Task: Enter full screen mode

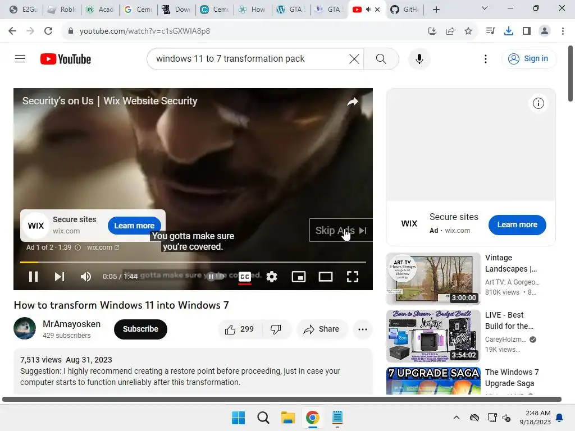Action: (x=353, y=277)
